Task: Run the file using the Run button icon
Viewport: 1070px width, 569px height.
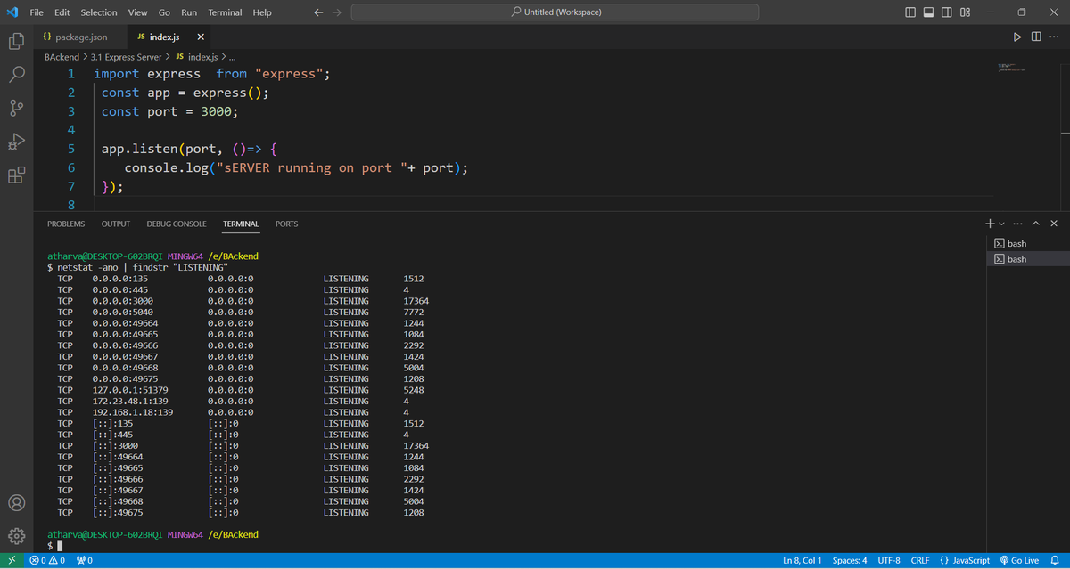Action: tap(1017, 37)
